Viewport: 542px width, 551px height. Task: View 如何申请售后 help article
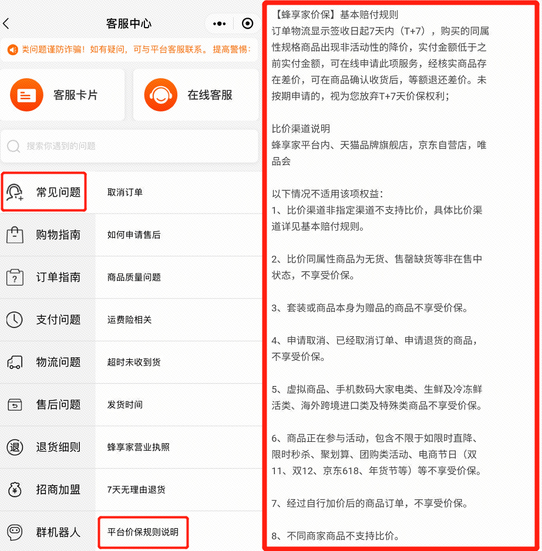point(133,235)
